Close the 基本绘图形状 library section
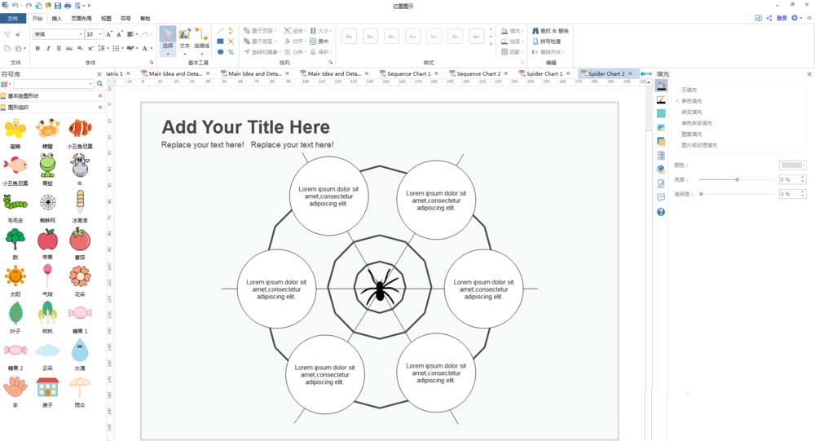 [100, 95]
